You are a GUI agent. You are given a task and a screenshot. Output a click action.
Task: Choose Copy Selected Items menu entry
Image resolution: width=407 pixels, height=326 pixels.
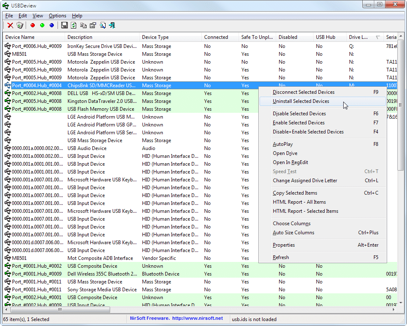(x=323, y=193)
